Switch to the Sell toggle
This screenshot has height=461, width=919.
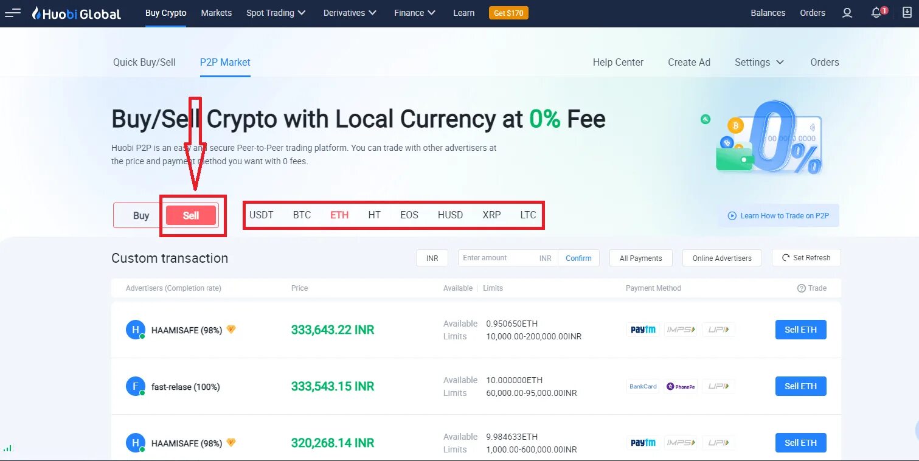[191, 215]
